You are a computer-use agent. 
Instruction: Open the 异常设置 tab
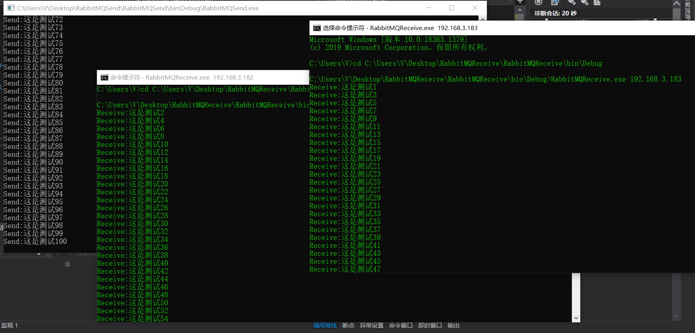click(372, 325)
